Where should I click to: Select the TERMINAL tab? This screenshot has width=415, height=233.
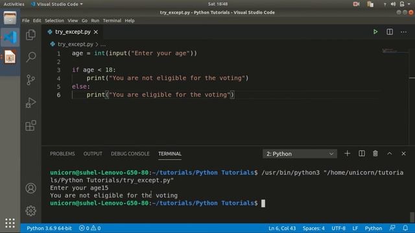(170, 154)
